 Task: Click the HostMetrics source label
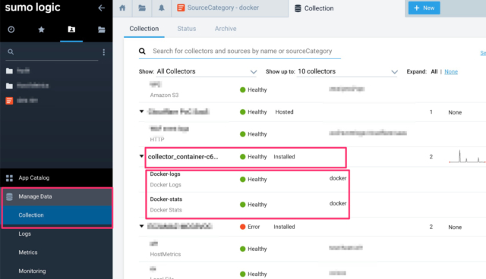[x=166, y=254]
